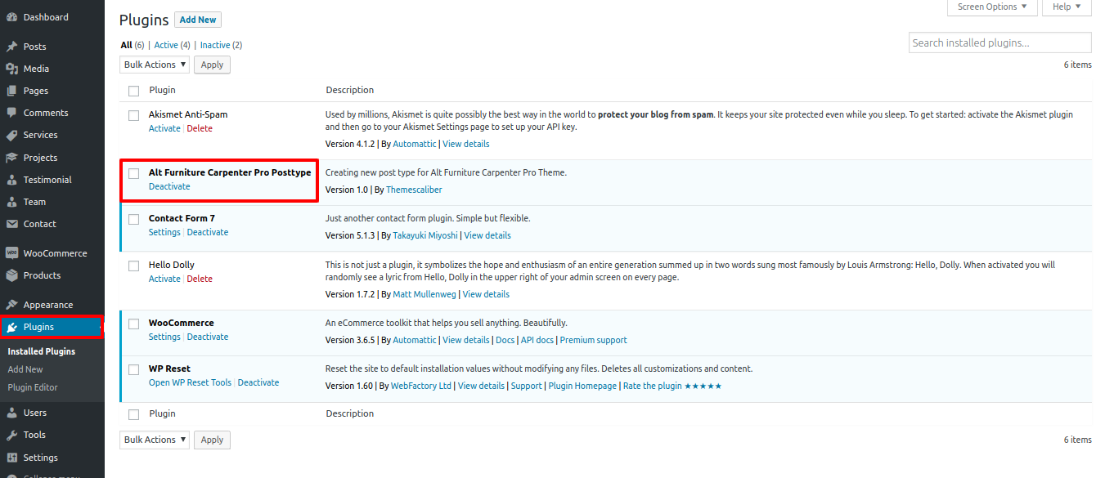The width and height of the screenshot is (1105, 478).
Task: Open WP Reset Tools link
Action: tap(190, 382)
